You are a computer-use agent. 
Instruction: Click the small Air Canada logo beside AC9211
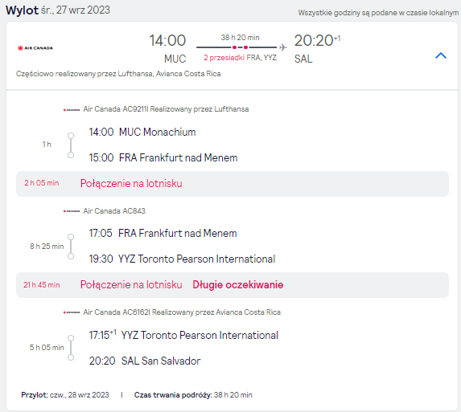(72, 110)
